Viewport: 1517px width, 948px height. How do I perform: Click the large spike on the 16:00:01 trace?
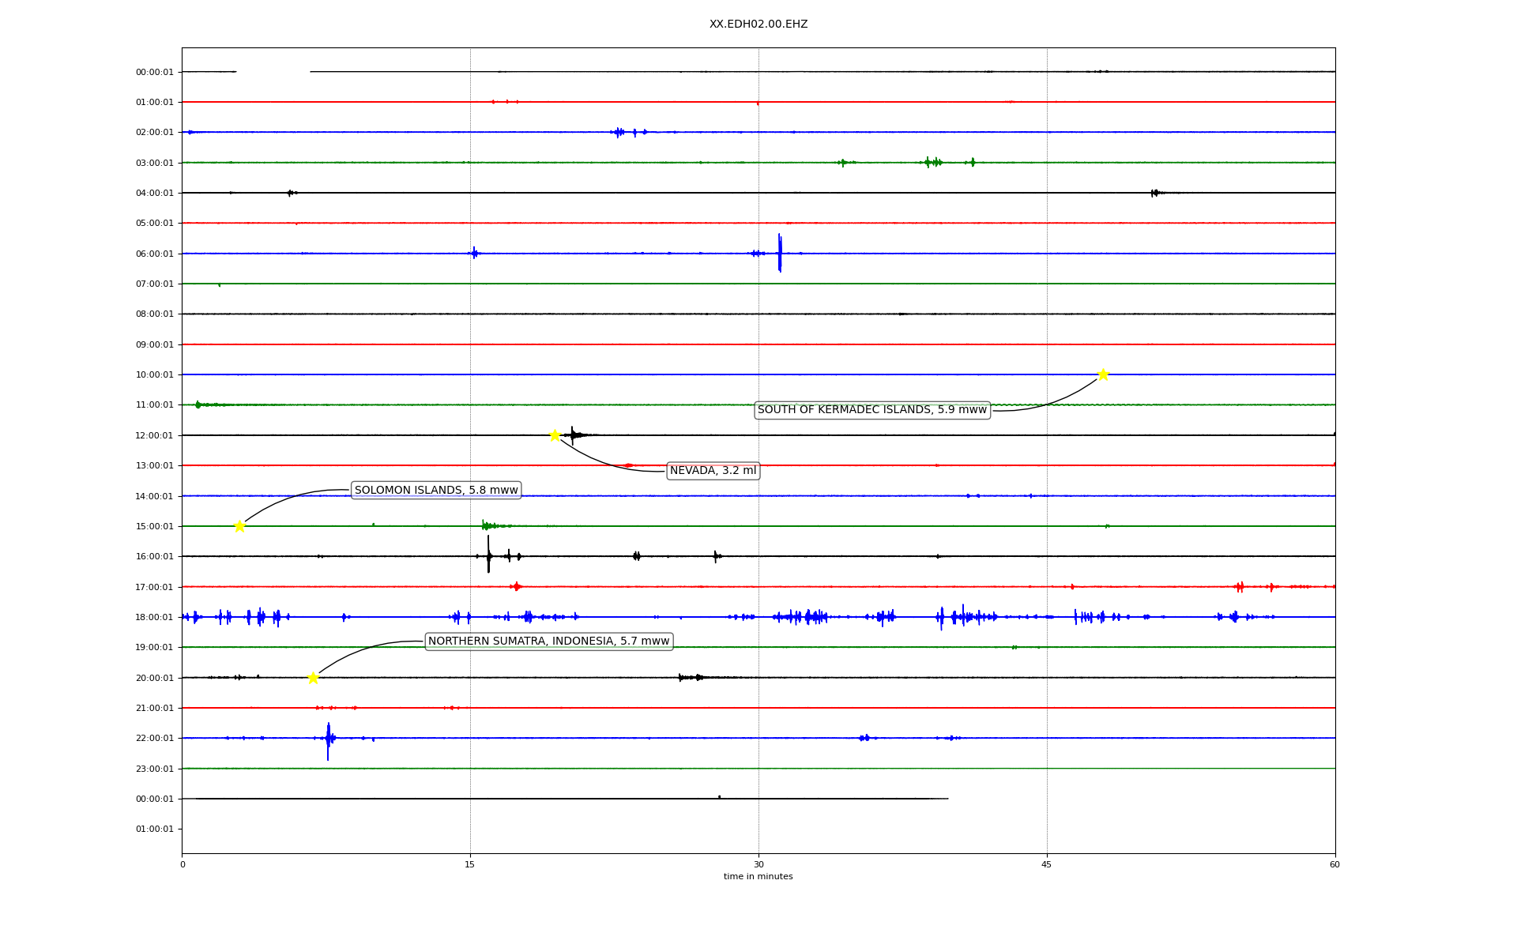pos(488,555)
